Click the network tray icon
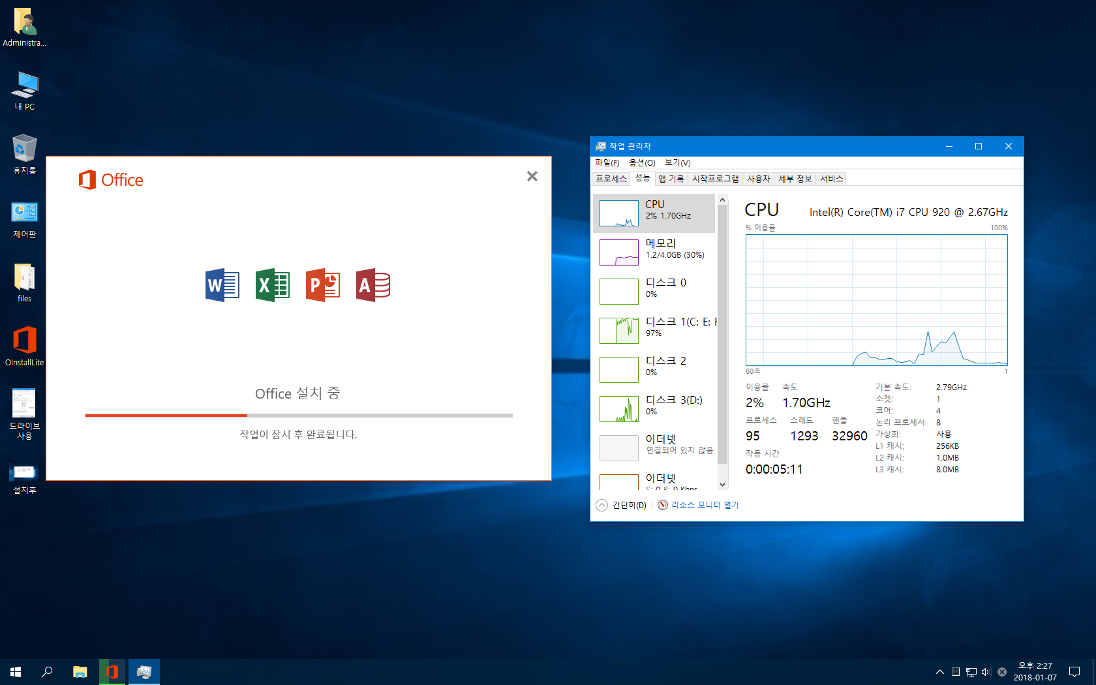 [x=971, y=672]
